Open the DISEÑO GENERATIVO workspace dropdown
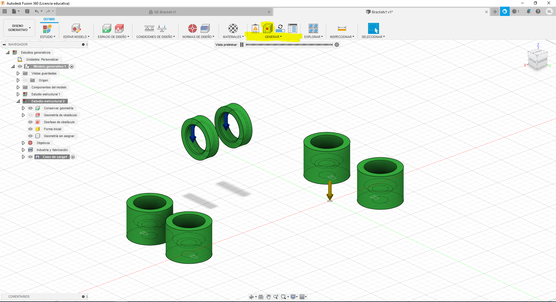The image size is (556, 302). pyautogui.click(x=19, y=28)
